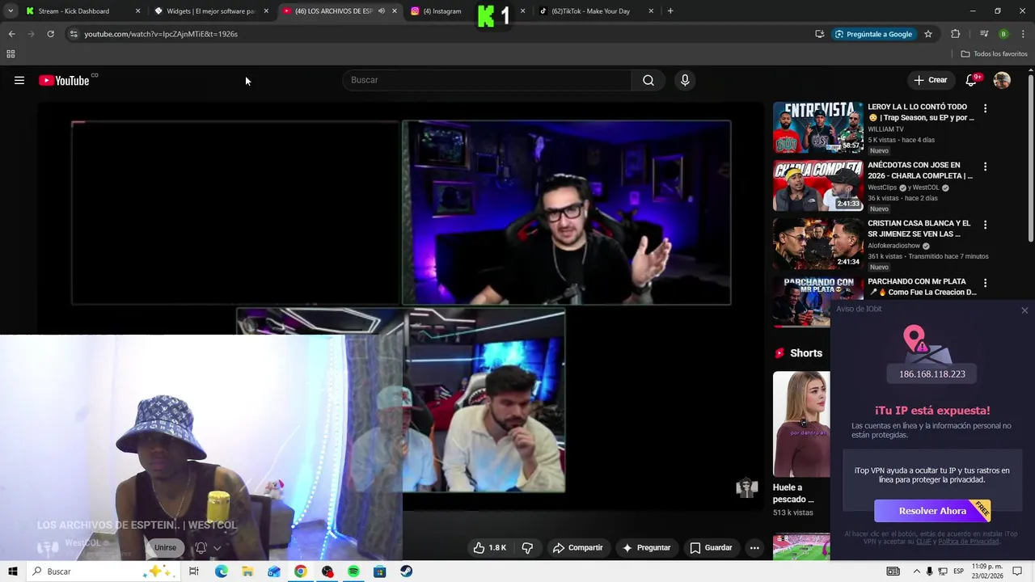This screenshot has width=1035, height=582.
Task: Open Chrome apps grid icon in bookmarks bar
Action: click(11, 54)
